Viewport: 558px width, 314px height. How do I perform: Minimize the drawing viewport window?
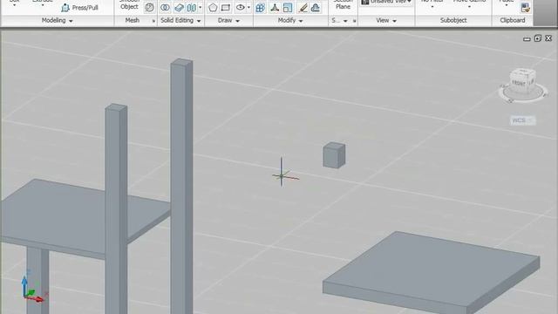click(x=527, y=38)
